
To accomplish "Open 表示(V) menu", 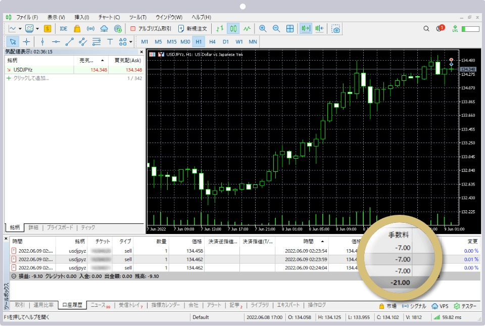I will coord(56,17).
